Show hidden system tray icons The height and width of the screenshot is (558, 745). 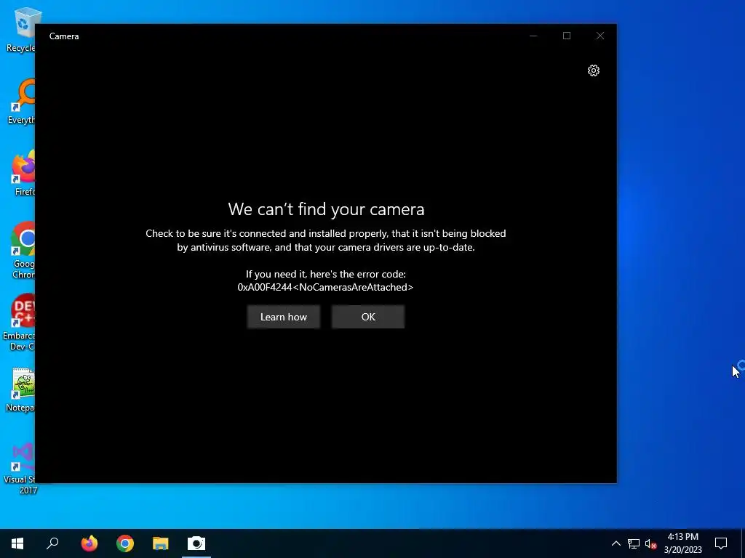pos(615,543)
